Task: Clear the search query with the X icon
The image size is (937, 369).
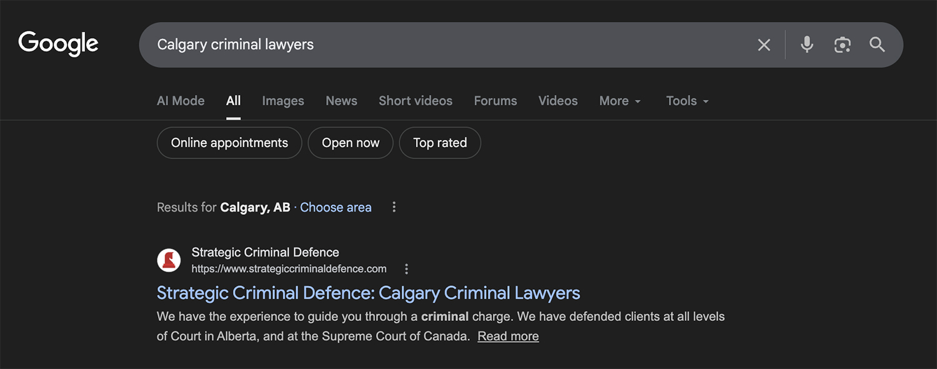Action: coord(763,44)
